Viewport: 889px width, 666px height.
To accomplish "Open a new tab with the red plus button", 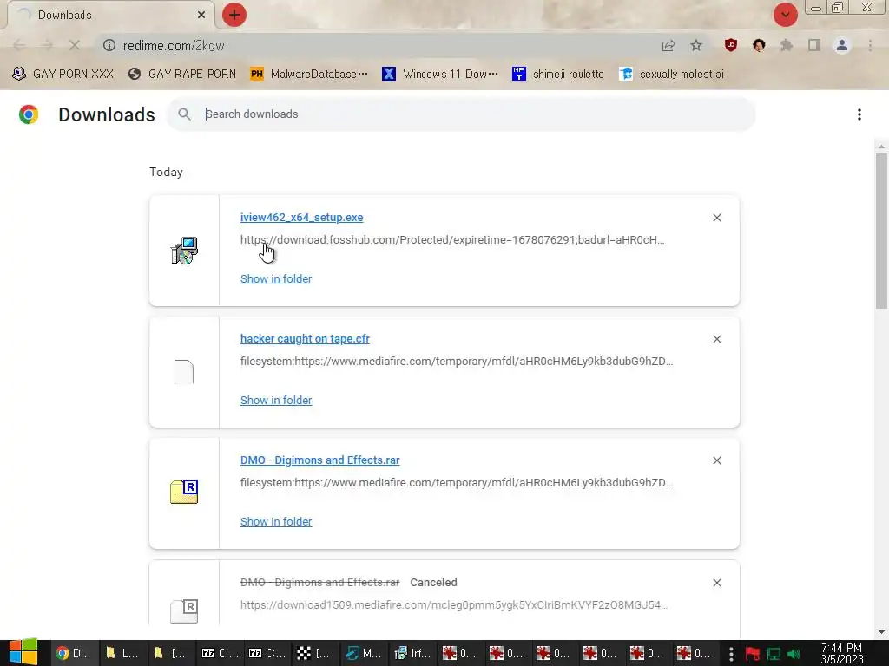I will (x=234, y=15).
